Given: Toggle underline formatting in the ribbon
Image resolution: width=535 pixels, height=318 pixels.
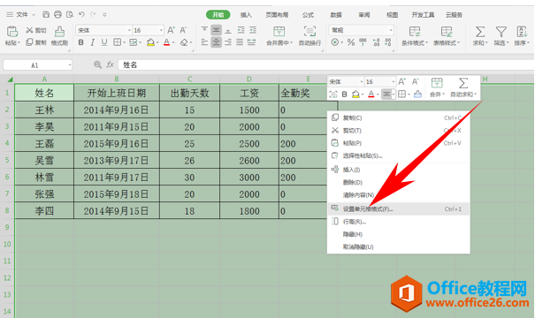Looking at the screenshot, I should click(104, 42).
